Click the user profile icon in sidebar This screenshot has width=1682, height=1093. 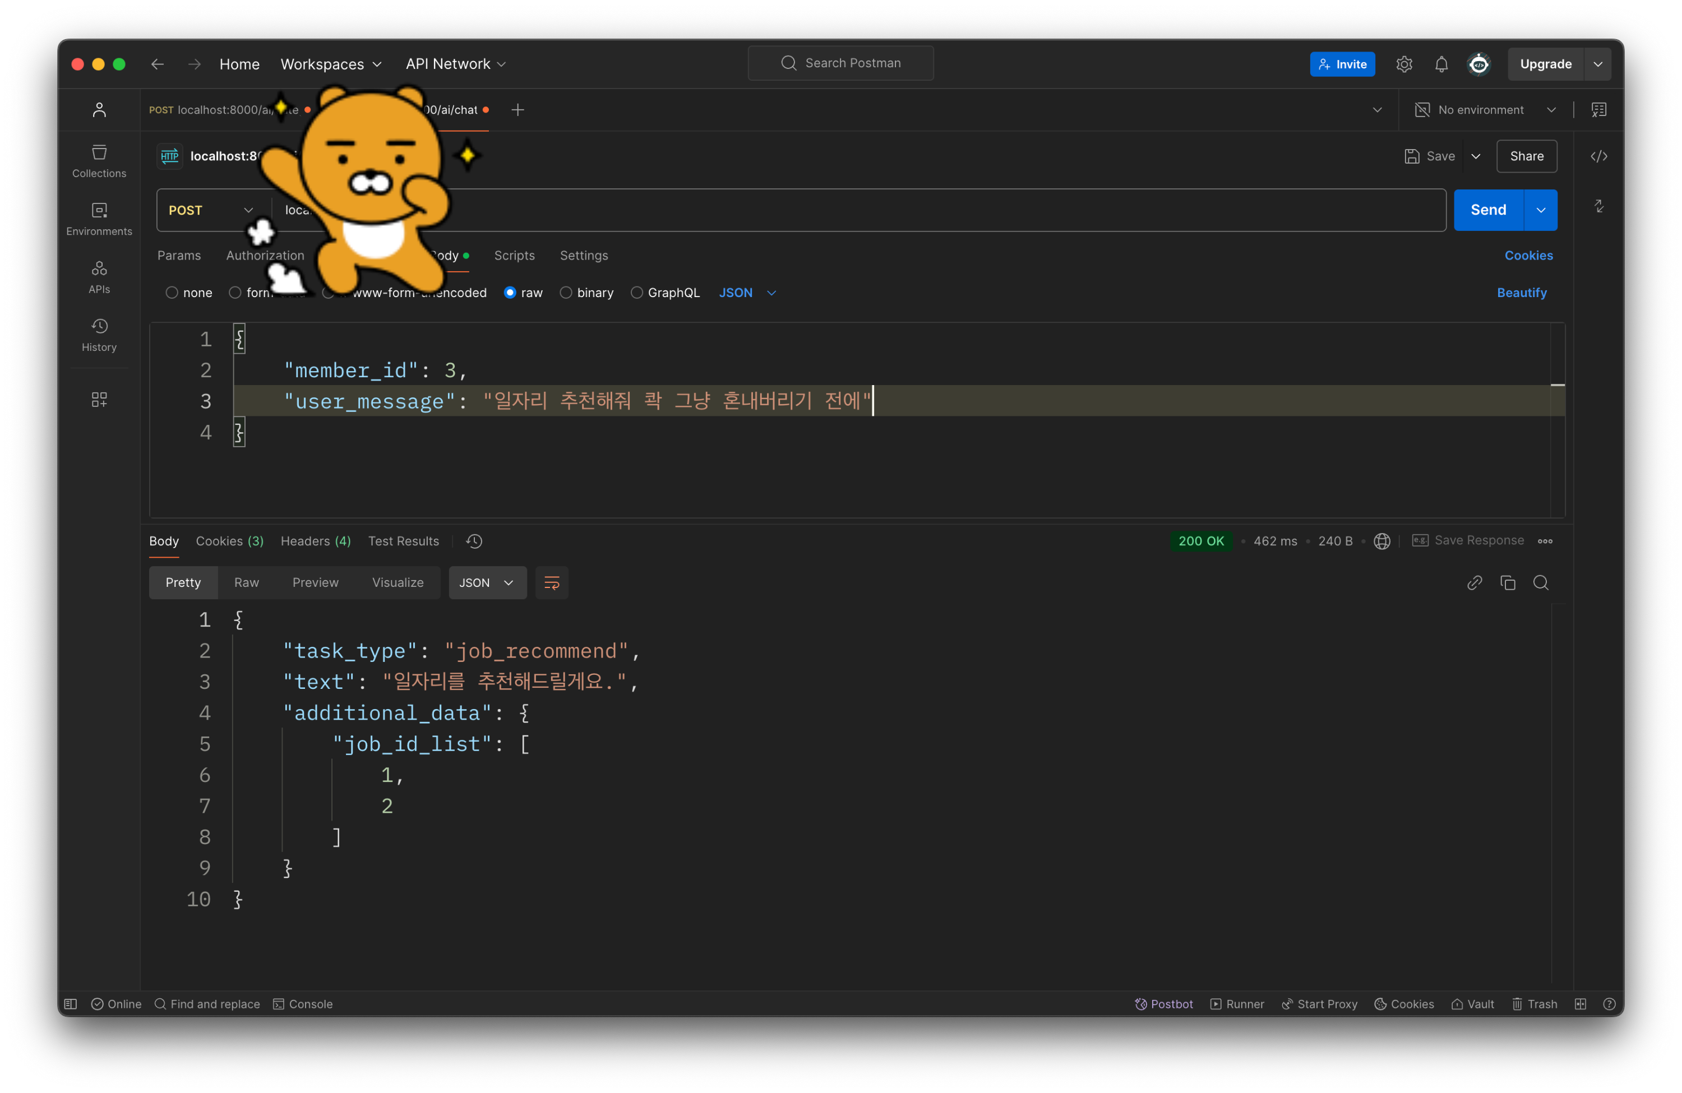pos(99,109)
